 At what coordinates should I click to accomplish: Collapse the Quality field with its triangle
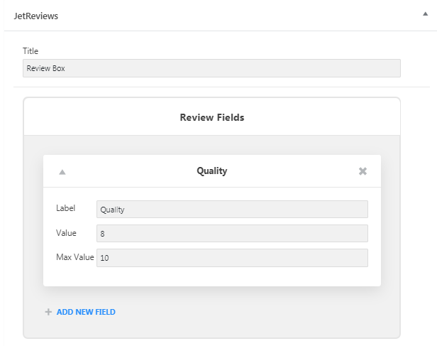[x=62, y=172]
